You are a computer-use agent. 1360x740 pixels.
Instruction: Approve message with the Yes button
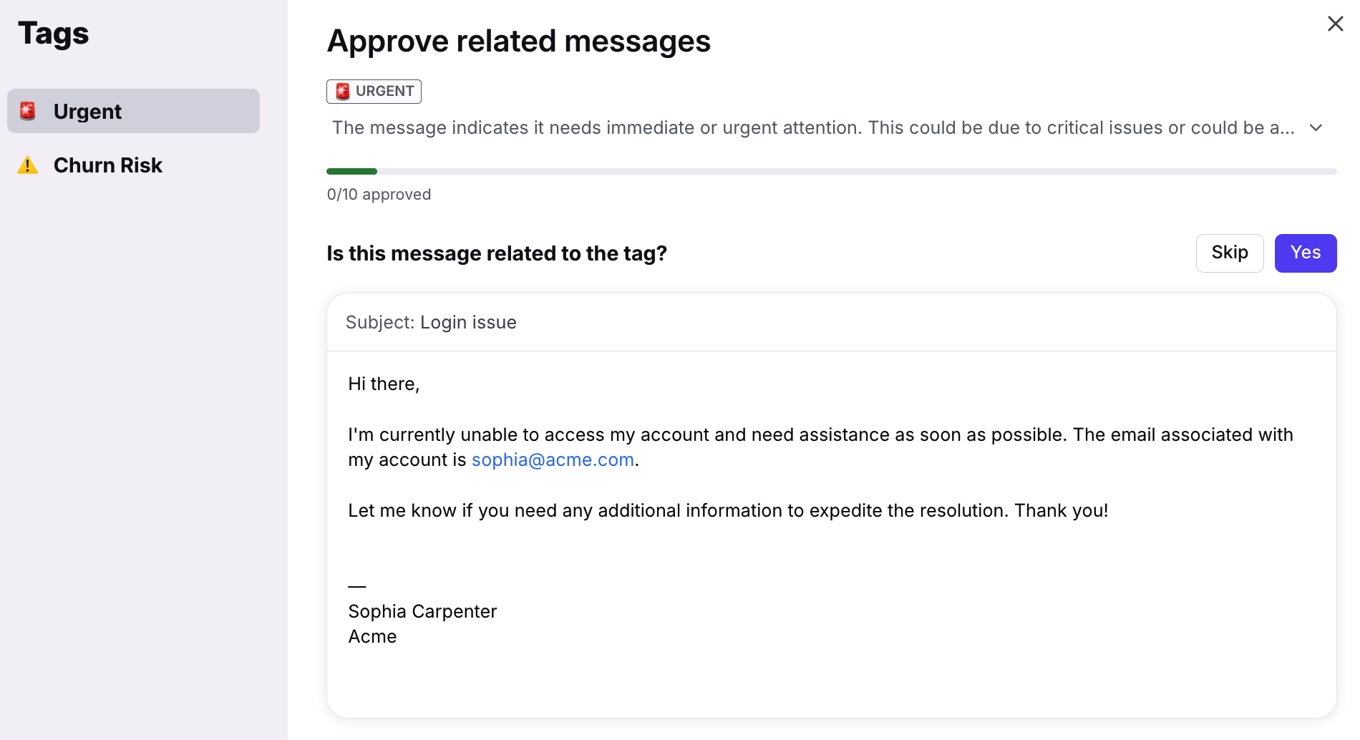(x=1306, y=253)
